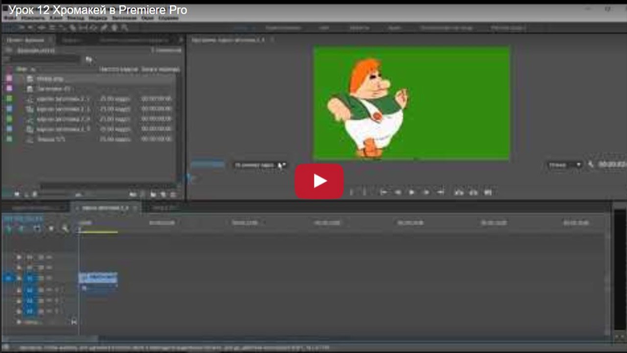Click the Extract button in Program monitor

pos(473,193)
